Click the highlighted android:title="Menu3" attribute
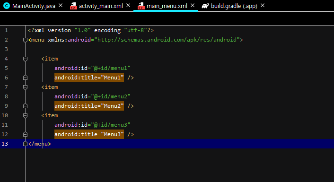The image size is (334, 182). 89,134
